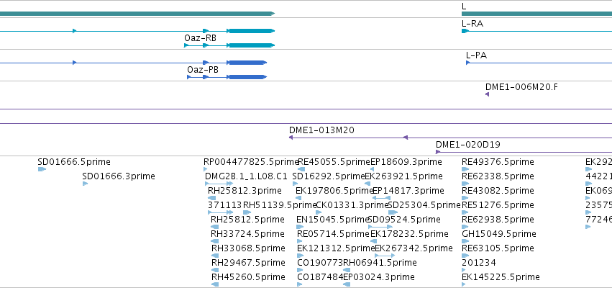
Task: Click the RH25812.5prime label
Action: coord(247,220)
